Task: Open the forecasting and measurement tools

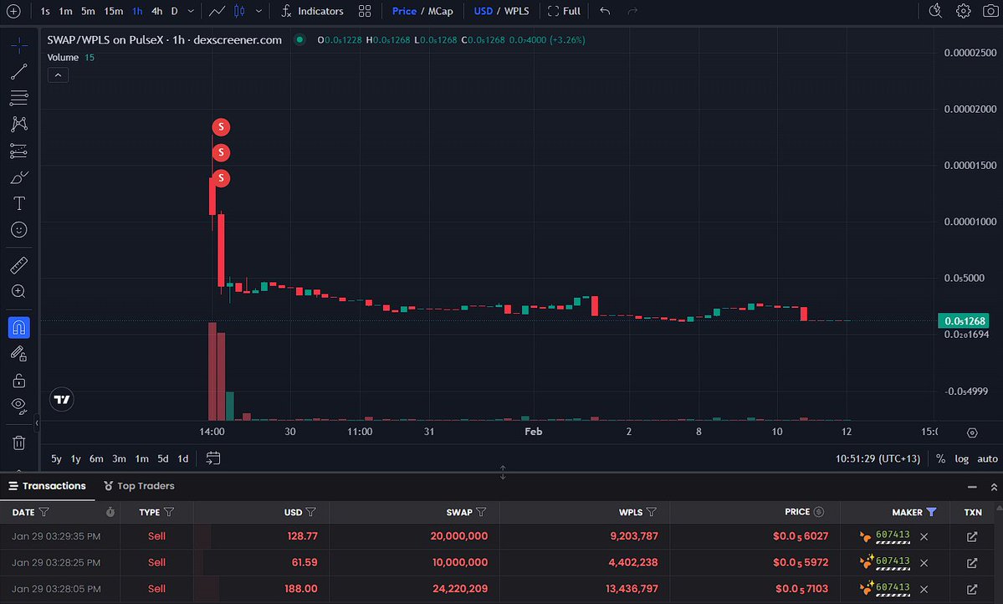Action: tap(18, 151)
